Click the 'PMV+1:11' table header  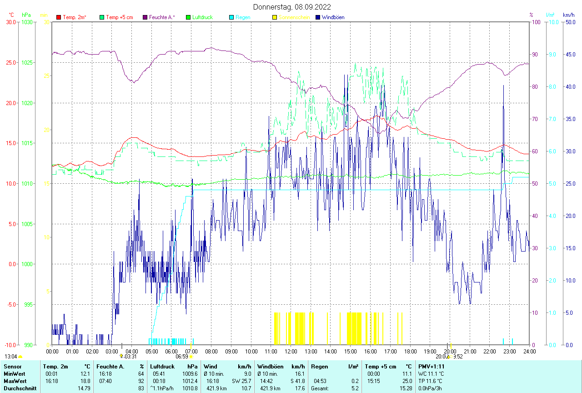pos(431,366)
